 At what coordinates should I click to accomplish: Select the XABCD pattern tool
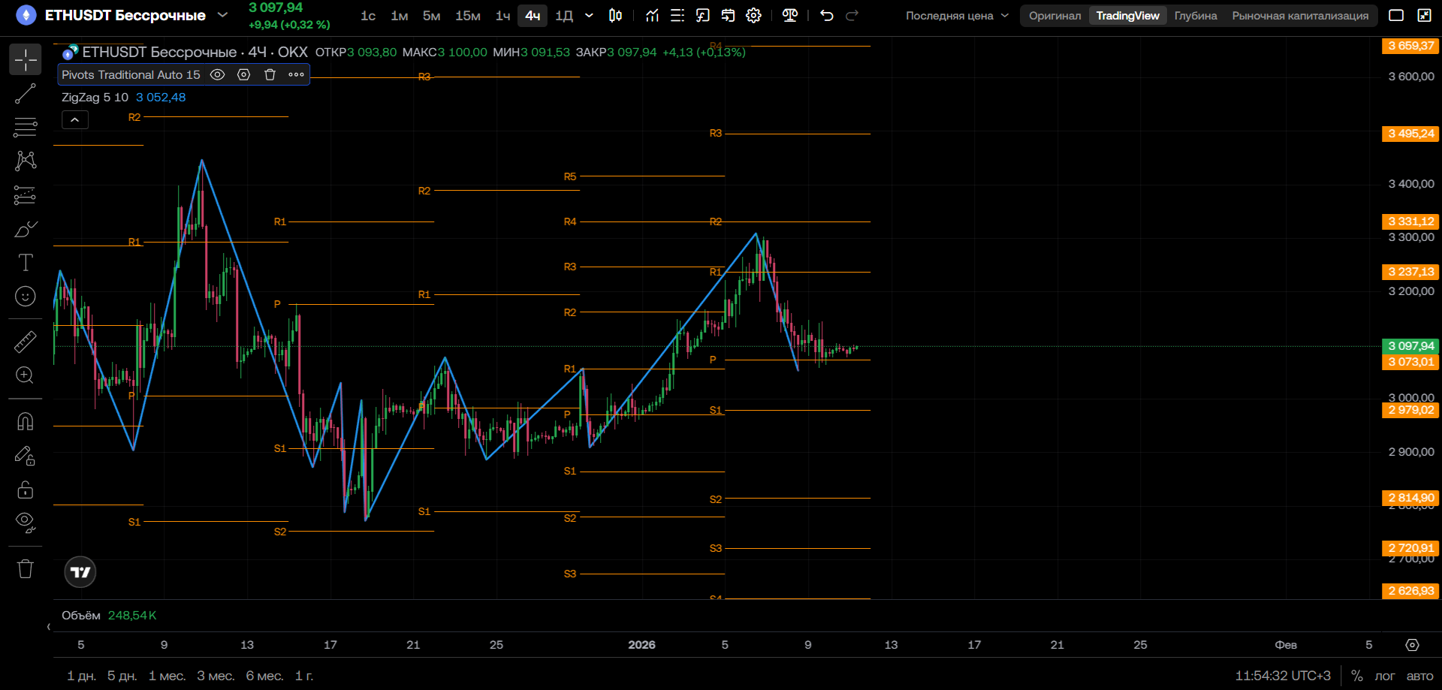point(26,161)
